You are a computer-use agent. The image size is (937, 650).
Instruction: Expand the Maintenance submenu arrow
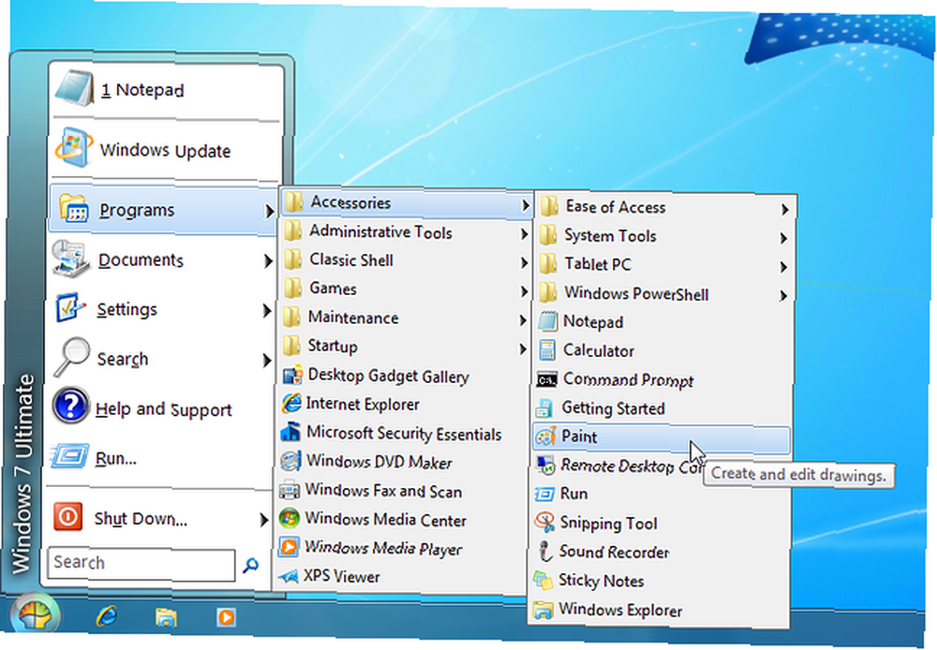pyautogui.click(x=523, y=321)
